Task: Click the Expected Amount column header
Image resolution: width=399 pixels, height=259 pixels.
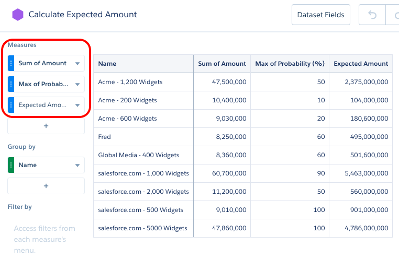Action: tap(361, 64)
